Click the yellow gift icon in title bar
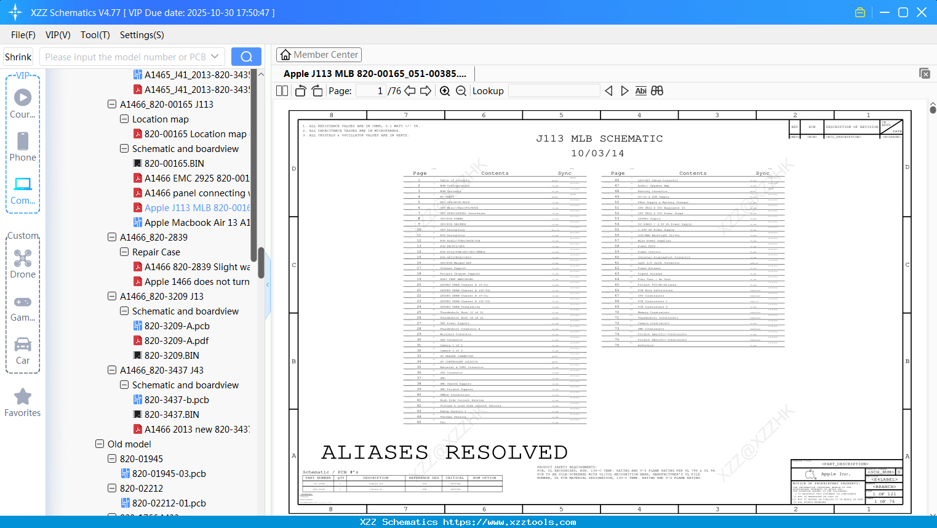 coord(860,12)
